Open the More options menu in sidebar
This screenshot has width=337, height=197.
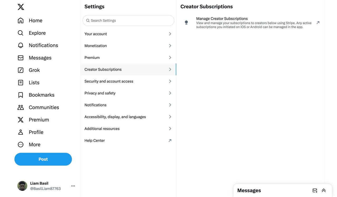[29, 145]
